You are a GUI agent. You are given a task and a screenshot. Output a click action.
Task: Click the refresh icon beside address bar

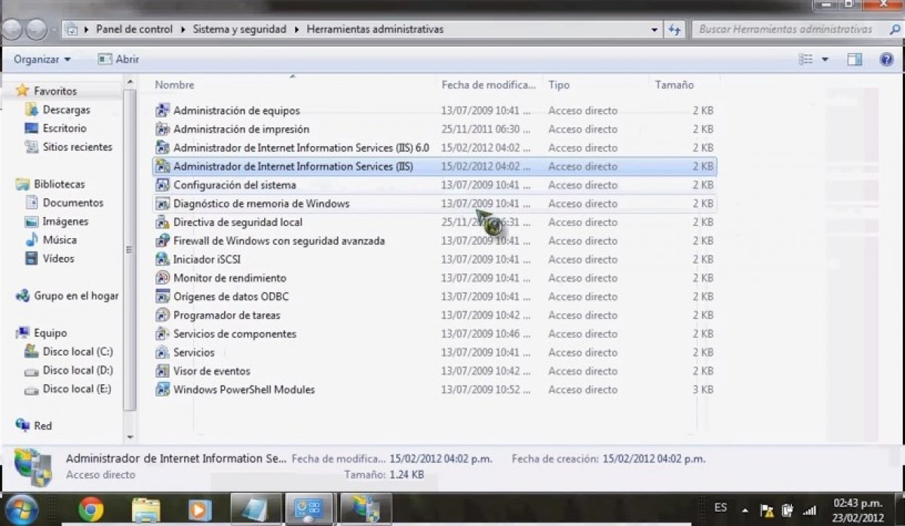tap(674, 29)
